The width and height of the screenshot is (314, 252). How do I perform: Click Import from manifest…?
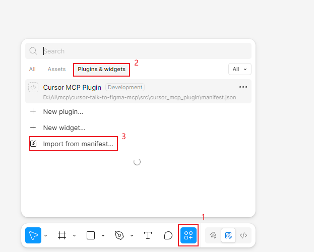[78, 144]
